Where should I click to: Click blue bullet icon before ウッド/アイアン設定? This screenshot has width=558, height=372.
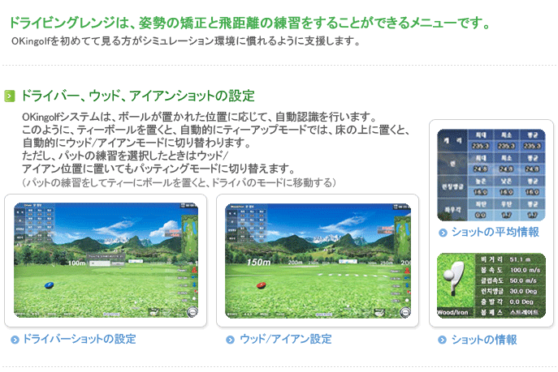tap(230, 340)
